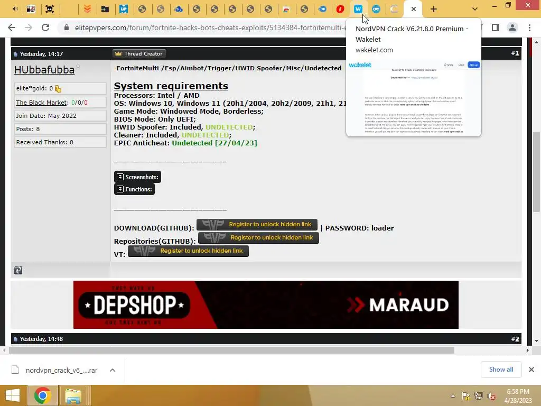Open network status tray icon
The image size is (541, 406).
pyautogui.click(x=479, y=396)
